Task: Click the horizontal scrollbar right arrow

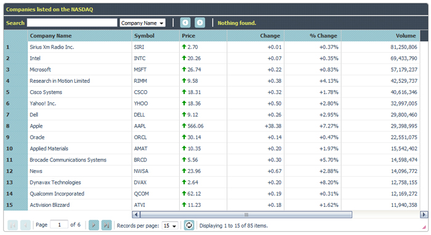Action: pos(424,215)
